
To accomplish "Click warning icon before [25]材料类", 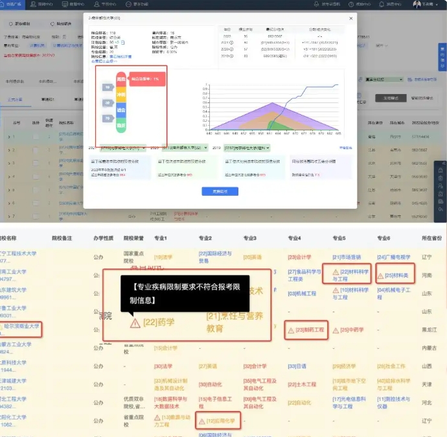I will 381,275.
